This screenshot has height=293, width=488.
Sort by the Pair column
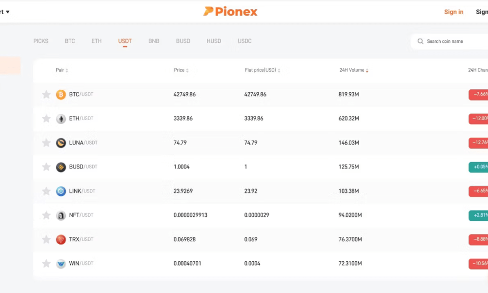click(62, 70)
